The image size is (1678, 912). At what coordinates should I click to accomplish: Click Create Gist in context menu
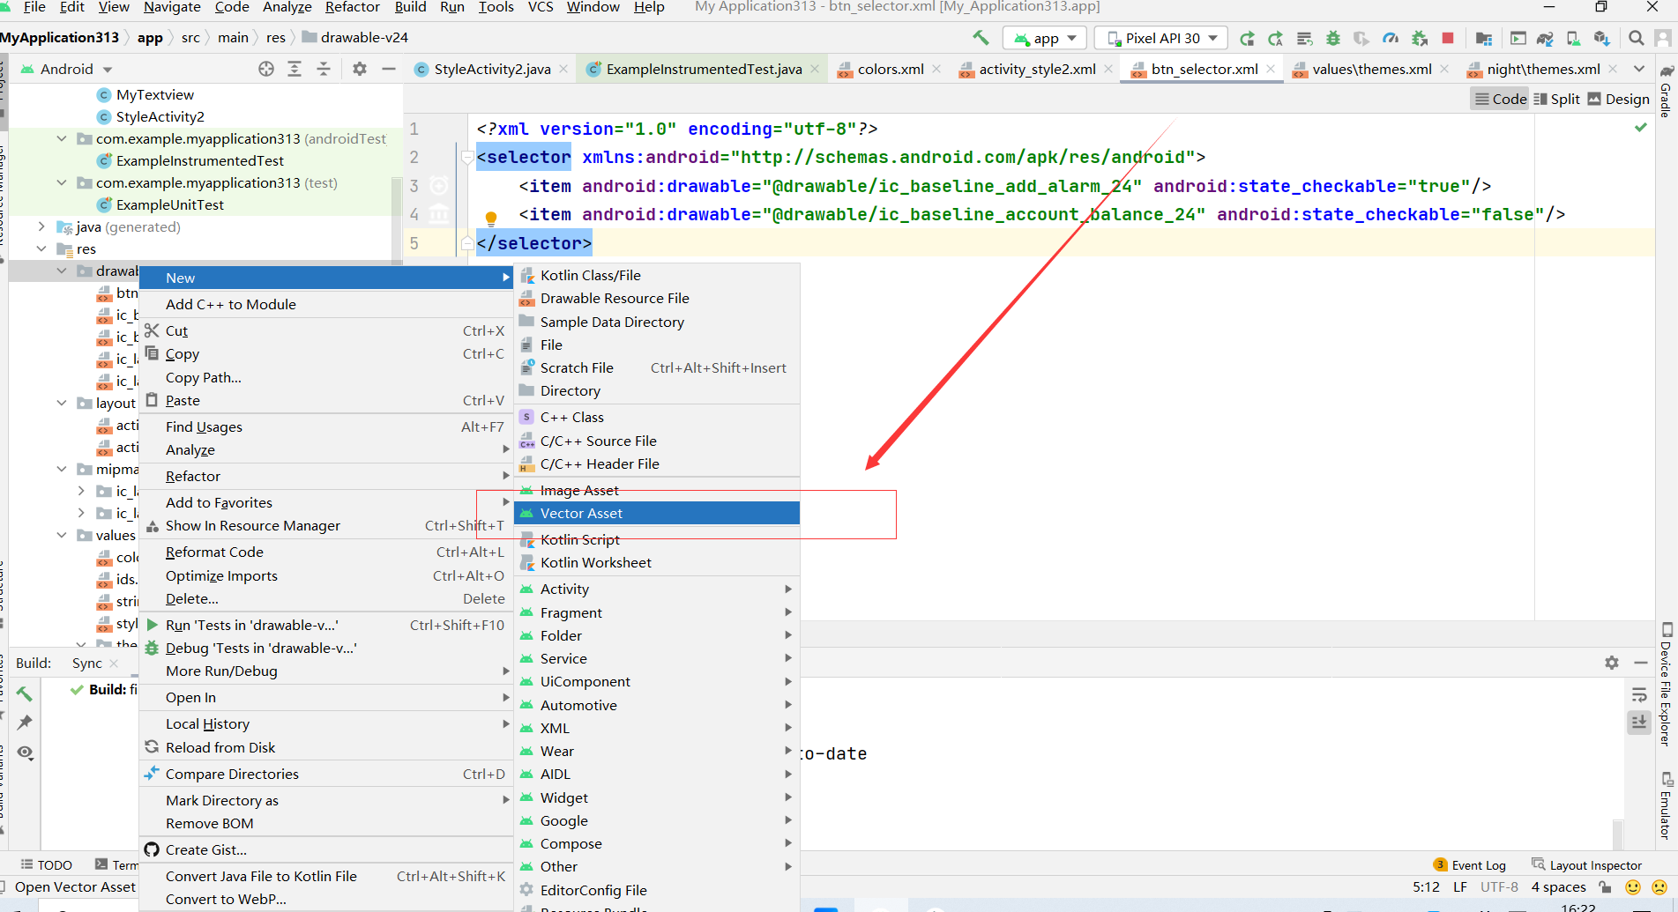pos(326,850)
